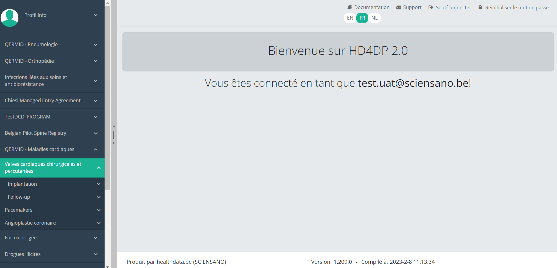Collapse QERMID - Maladies cardiaques menu
Screen dimensions: 557x268
96,150
